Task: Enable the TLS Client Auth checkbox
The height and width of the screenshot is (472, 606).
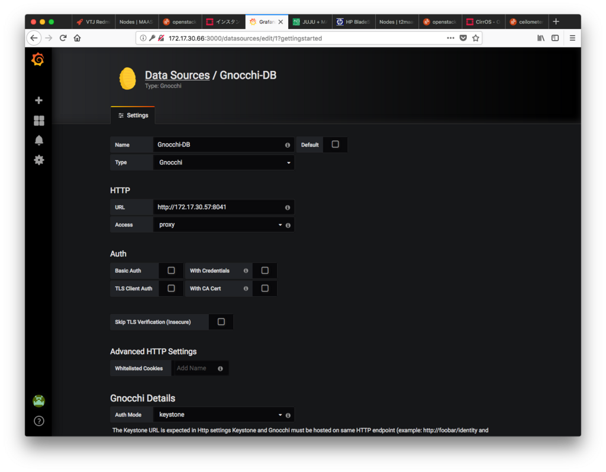Action: tap(171, 288)
